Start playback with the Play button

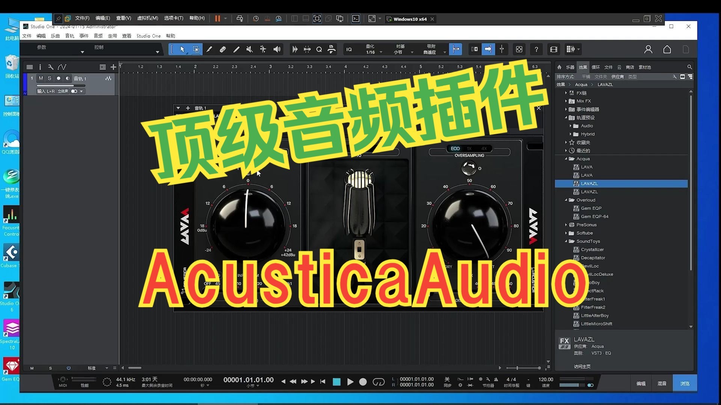(x=350, y=382)
